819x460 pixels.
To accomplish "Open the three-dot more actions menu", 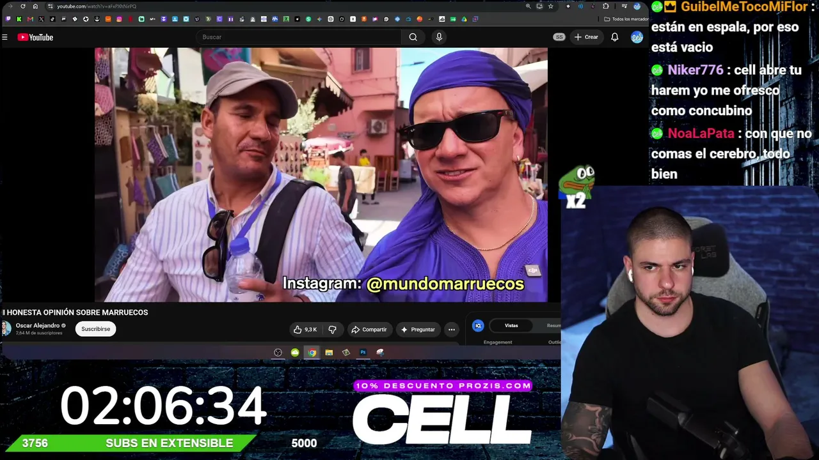I will point(452,330).
